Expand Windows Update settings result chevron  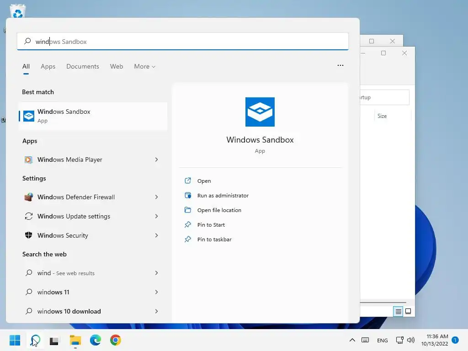click(x=156, y=216)
